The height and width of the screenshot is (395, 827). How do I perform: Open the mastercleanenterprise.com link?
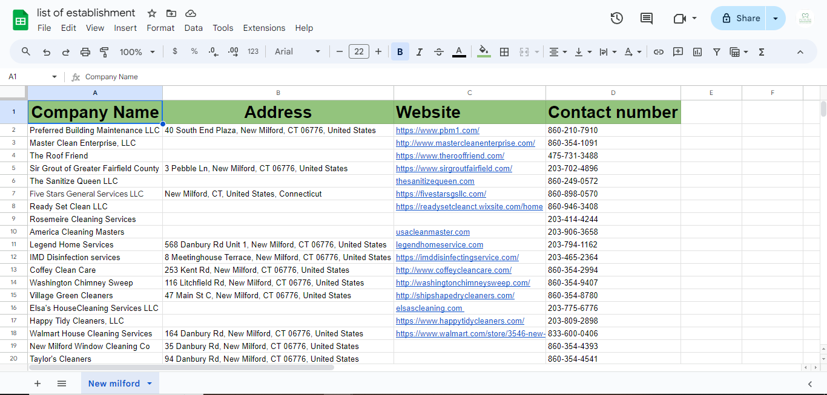click(x=466, y=143)
